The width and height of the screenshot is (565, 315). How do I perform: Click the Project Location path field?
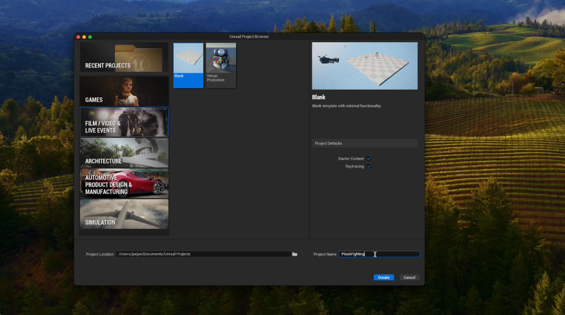pos(203,254)
